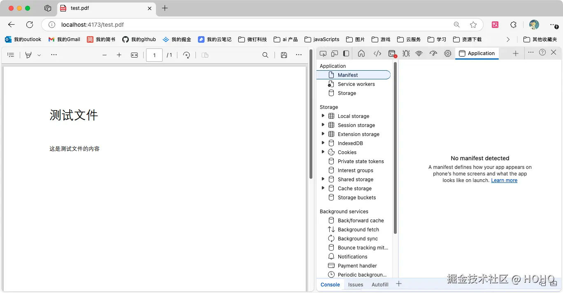Click the DevTools inspect element icon
This screenshot has width=563, height=293.
pos(323,53)
